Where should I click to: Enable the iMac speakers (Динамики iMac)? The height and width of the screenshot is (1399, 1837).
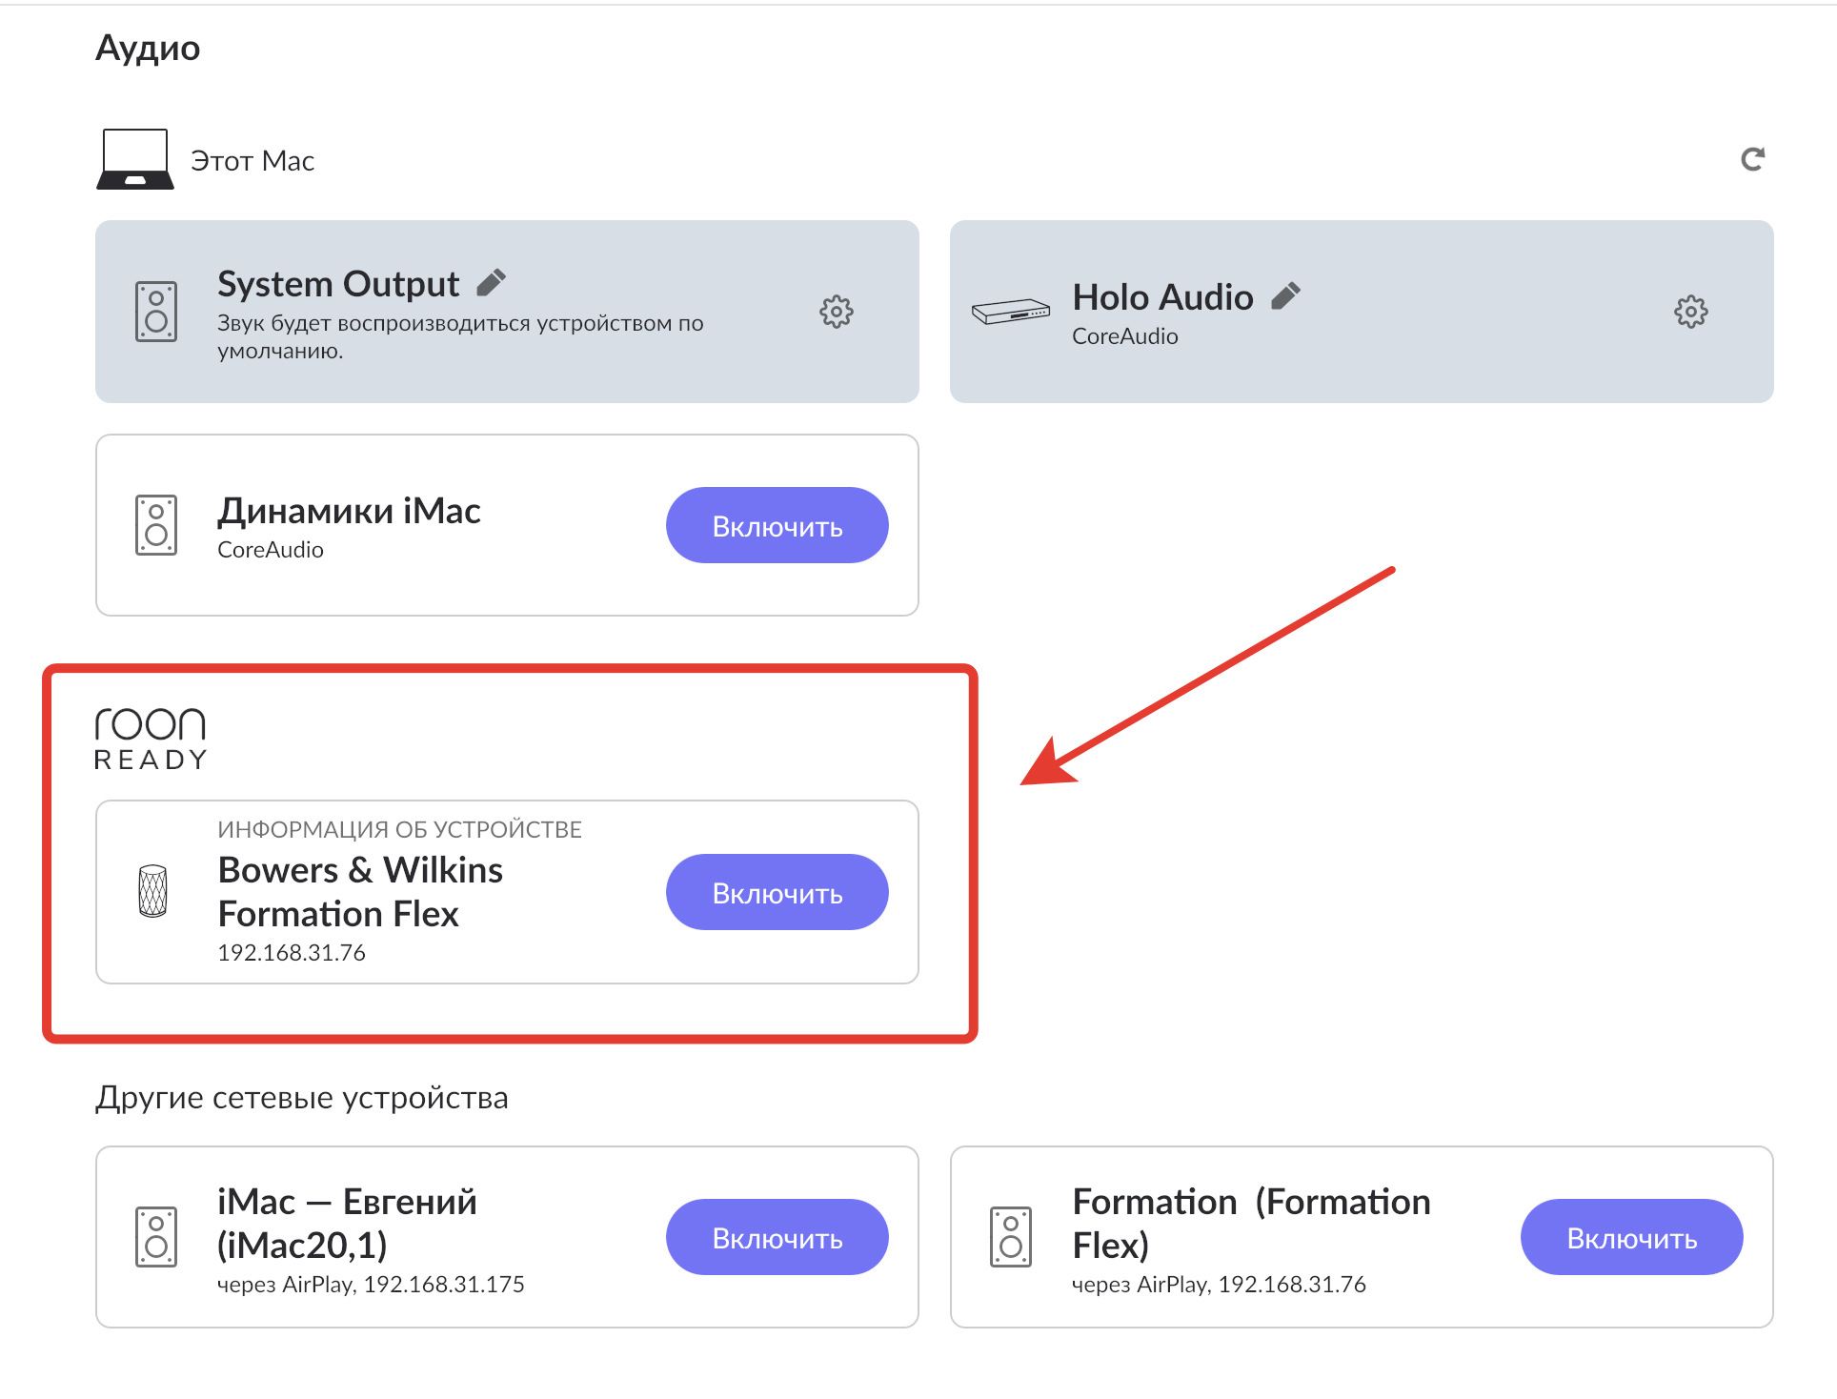[777, 525]
